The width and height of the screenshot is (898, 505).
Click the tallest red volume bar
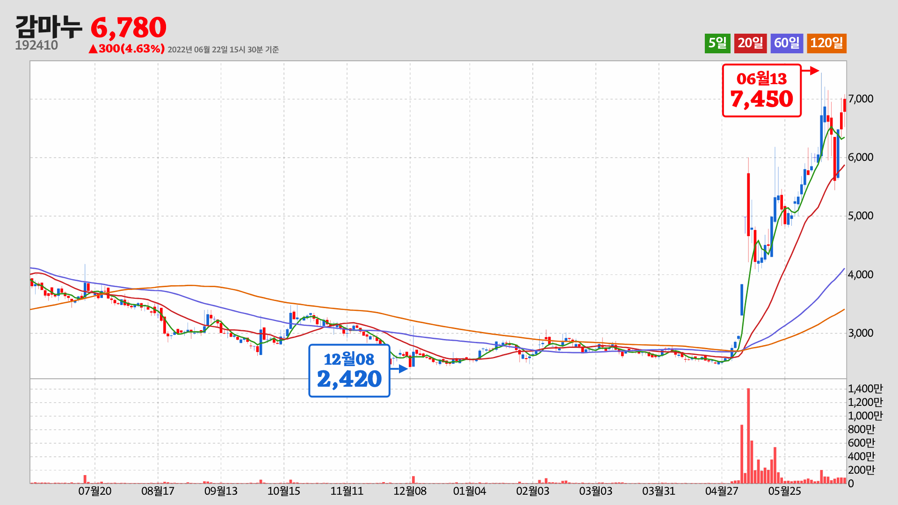[748, 435]
